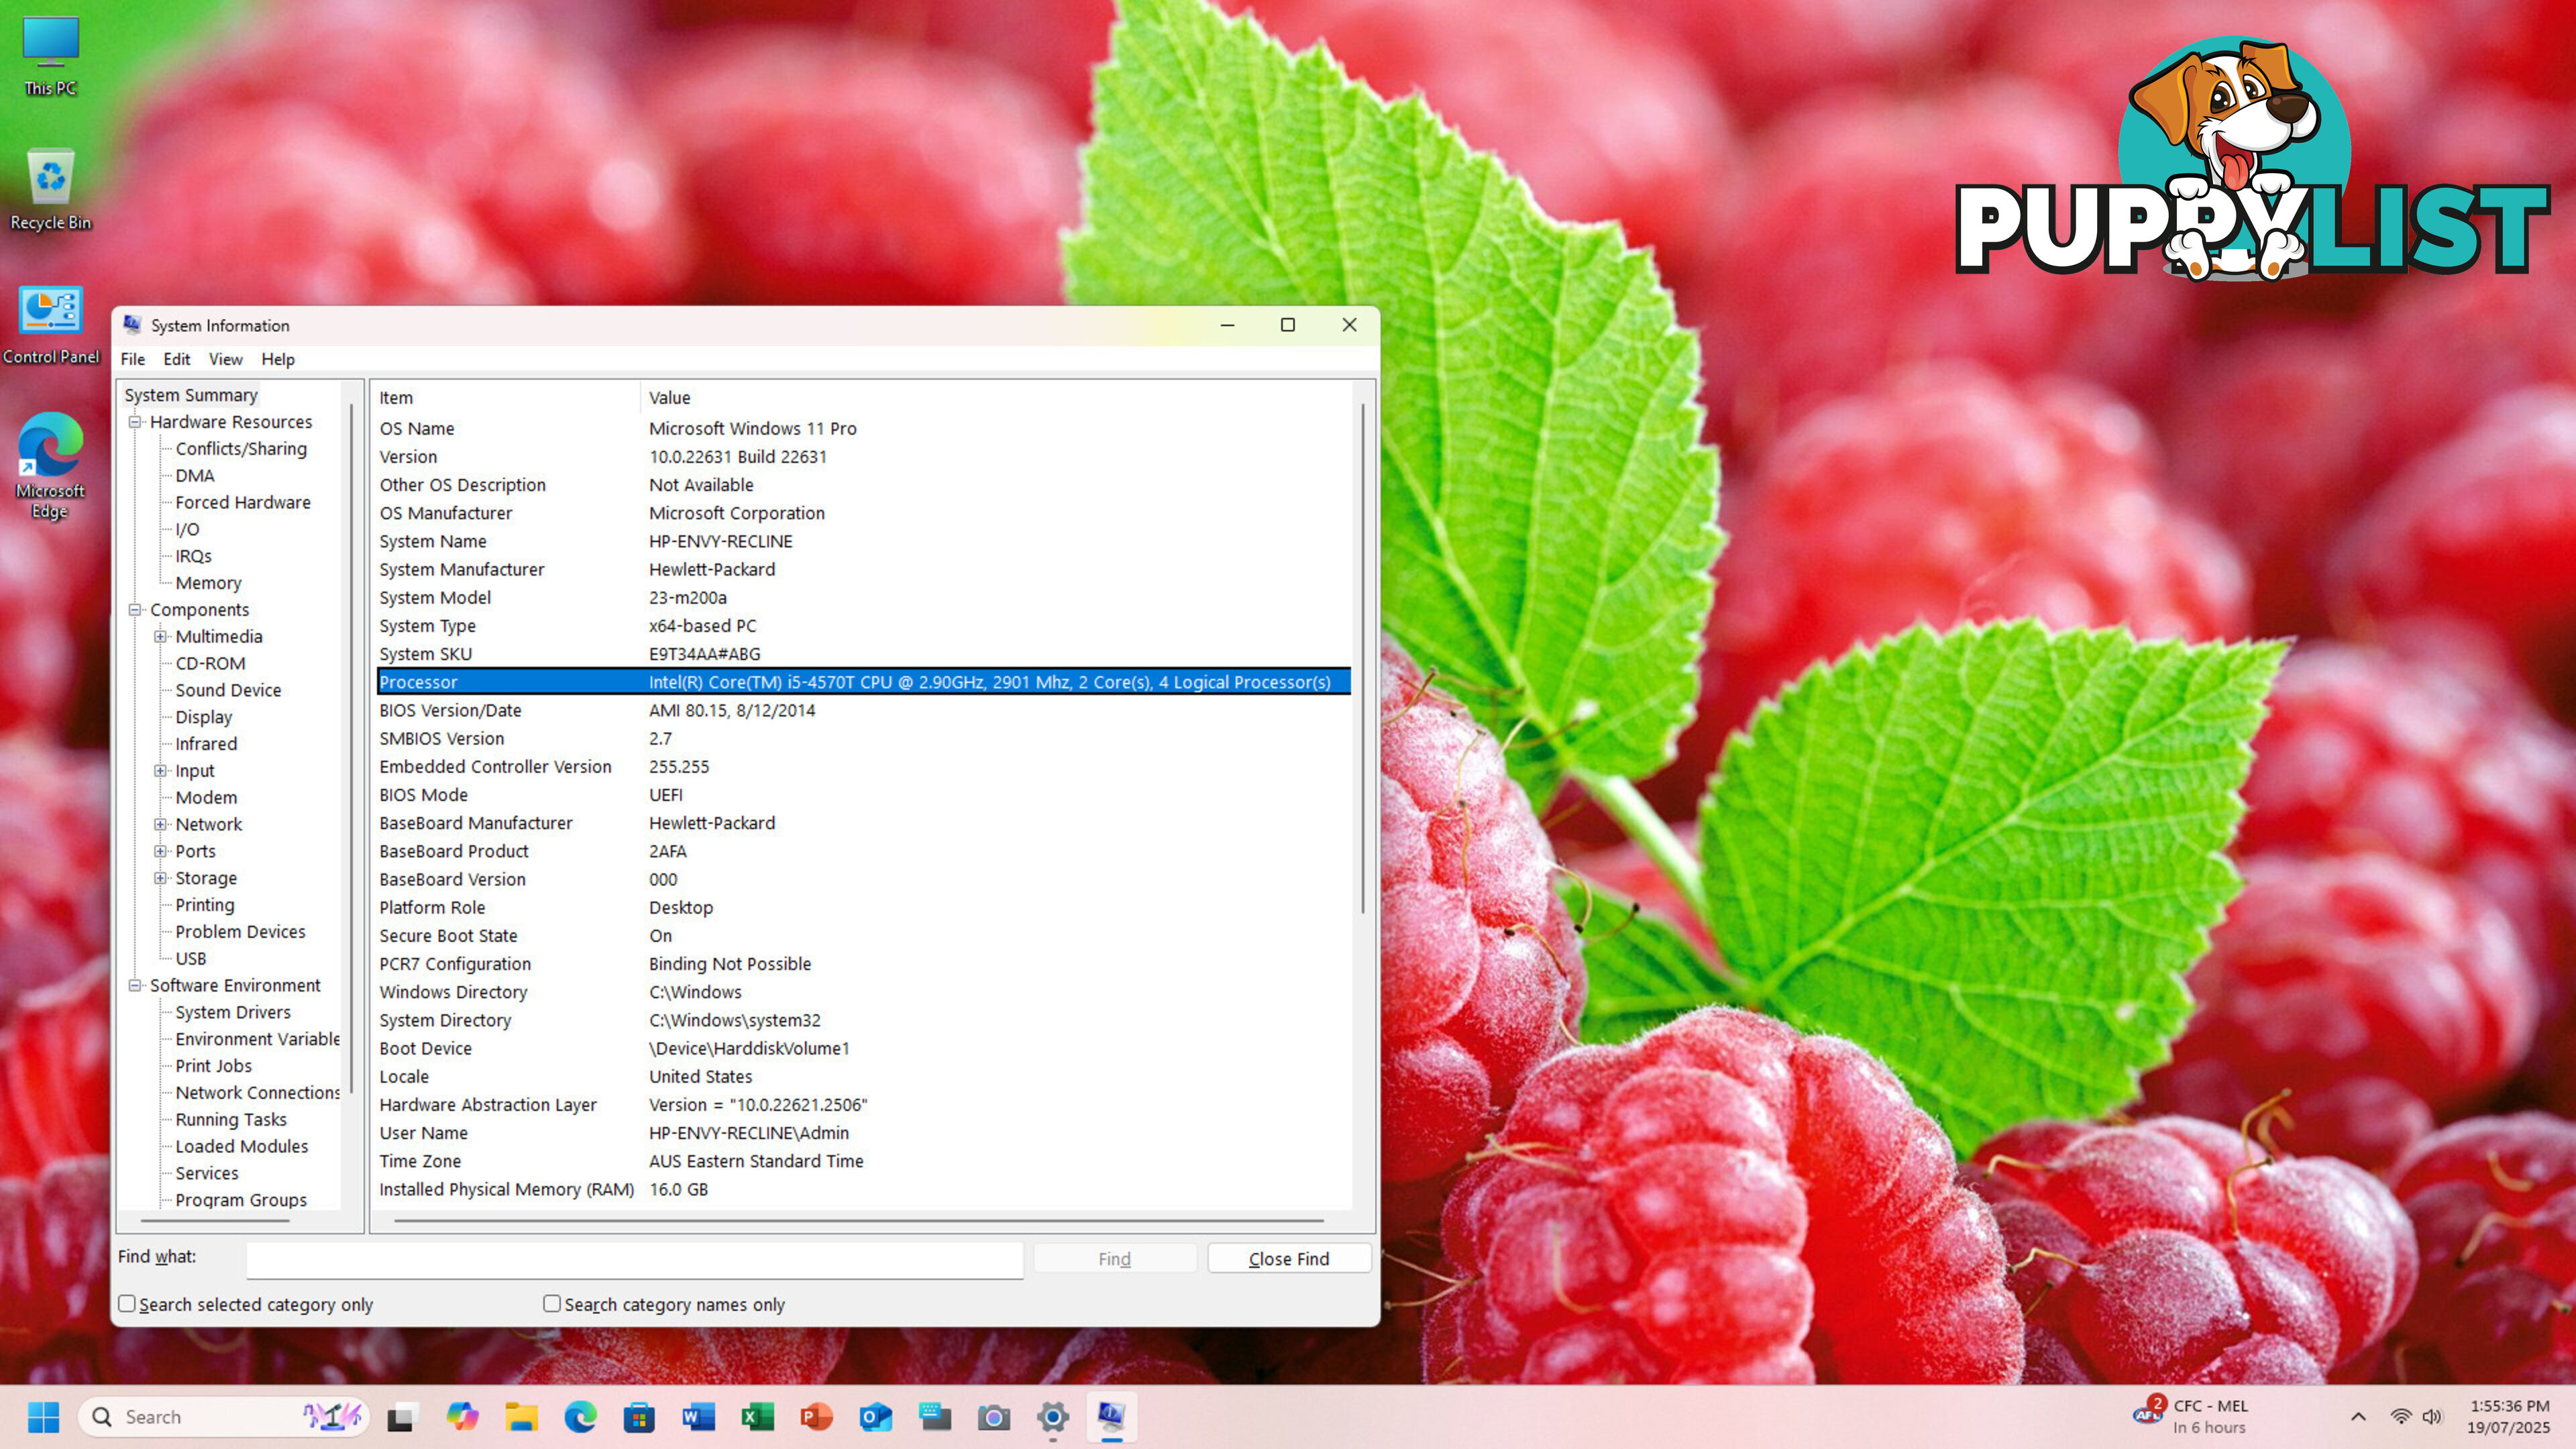Click the details pane vertical scrollbar
This screenshot has height=1449, width=2576.
(x=1363, y=659)
